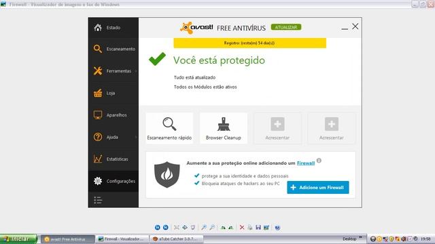
Task: Go to next image in viewer toolbar
Action: (x=166, y=228)
